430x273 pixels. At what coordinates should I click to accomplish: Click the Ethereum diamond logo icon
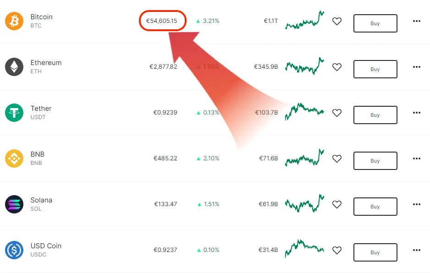[14, 67]
